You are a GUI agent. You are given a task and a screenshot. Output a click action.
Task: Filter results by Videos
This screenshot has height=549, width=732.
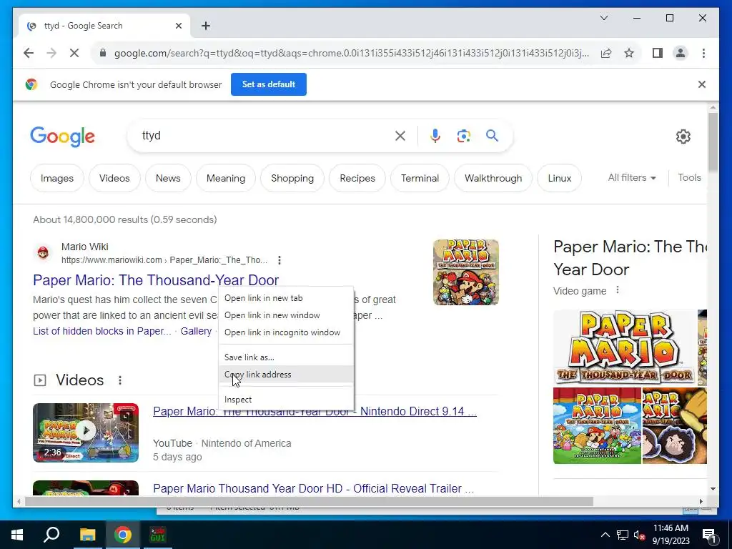click(x=114, y=178)
